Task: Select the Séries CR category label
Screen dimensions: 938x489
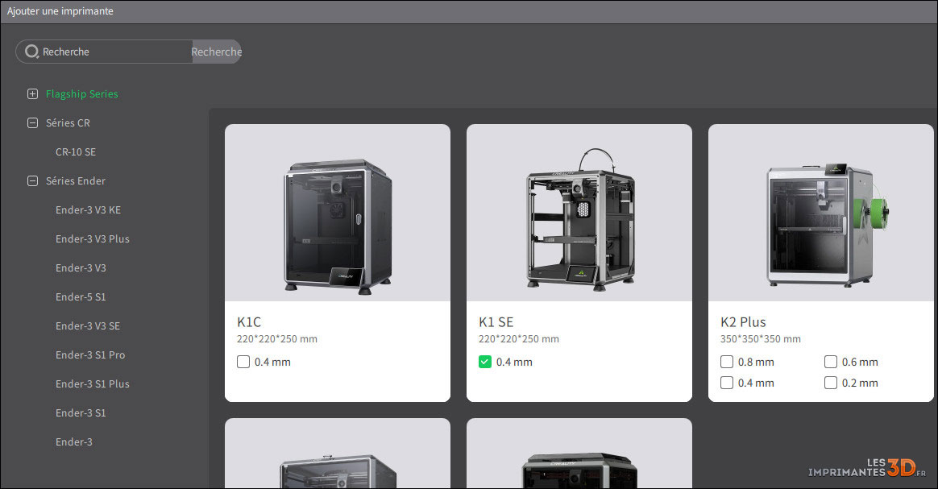Action: [x=68, y=122]
